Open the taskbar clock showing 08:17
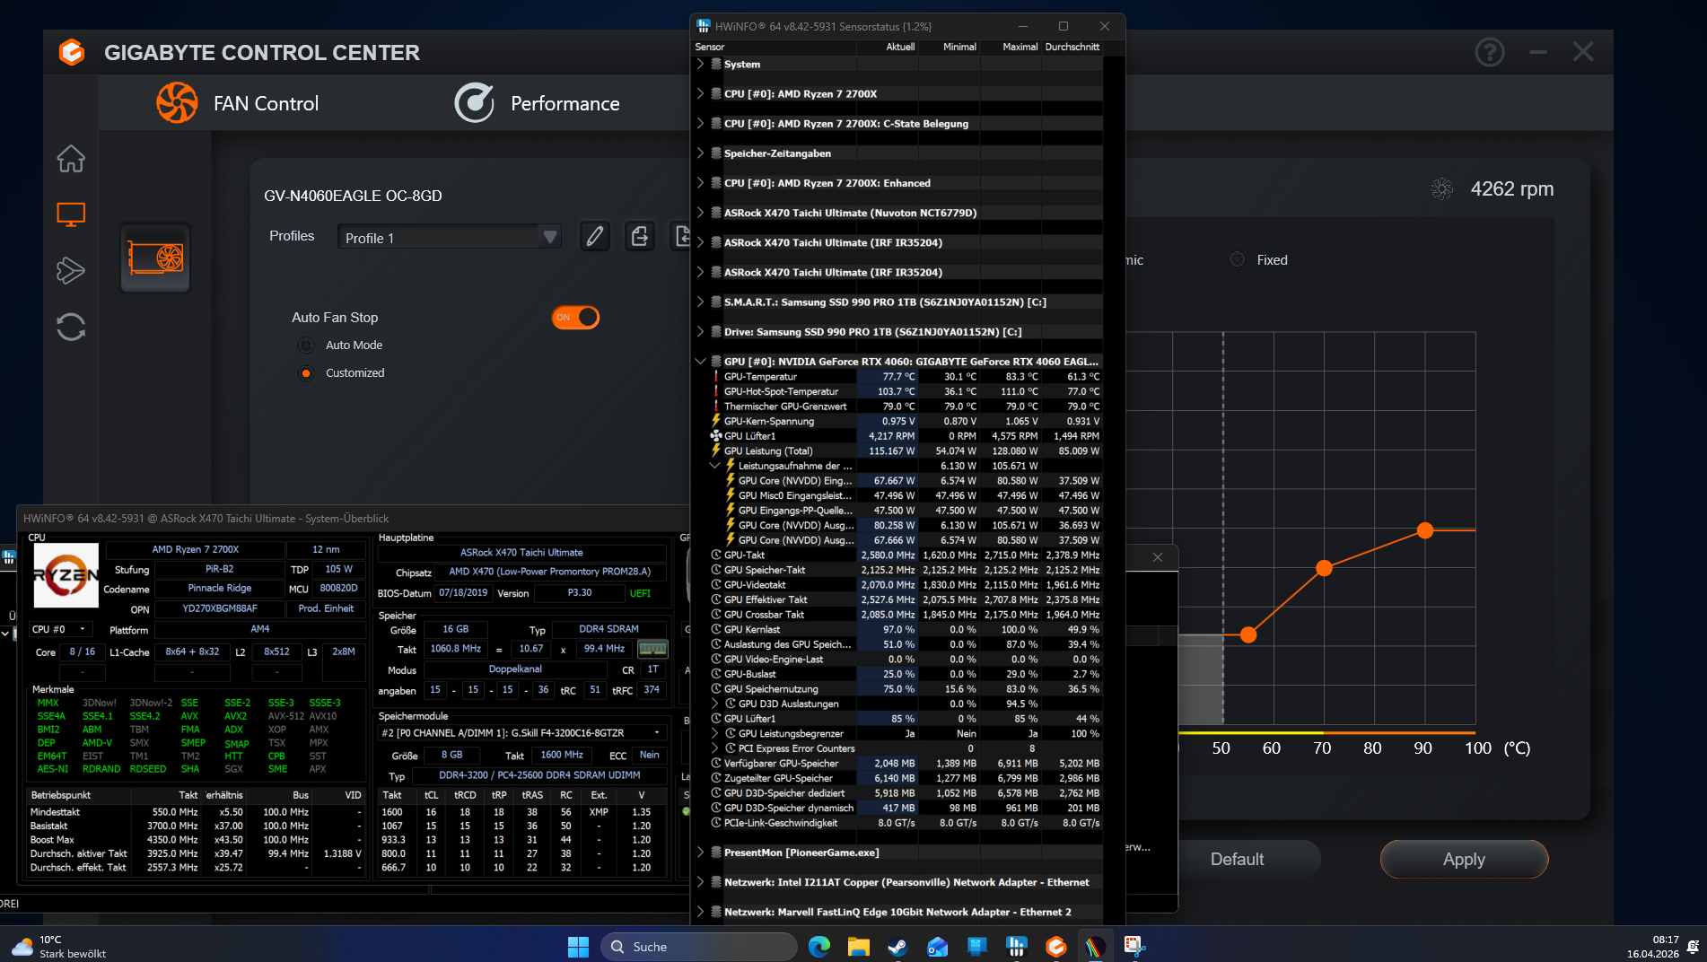 [1652, 946]
